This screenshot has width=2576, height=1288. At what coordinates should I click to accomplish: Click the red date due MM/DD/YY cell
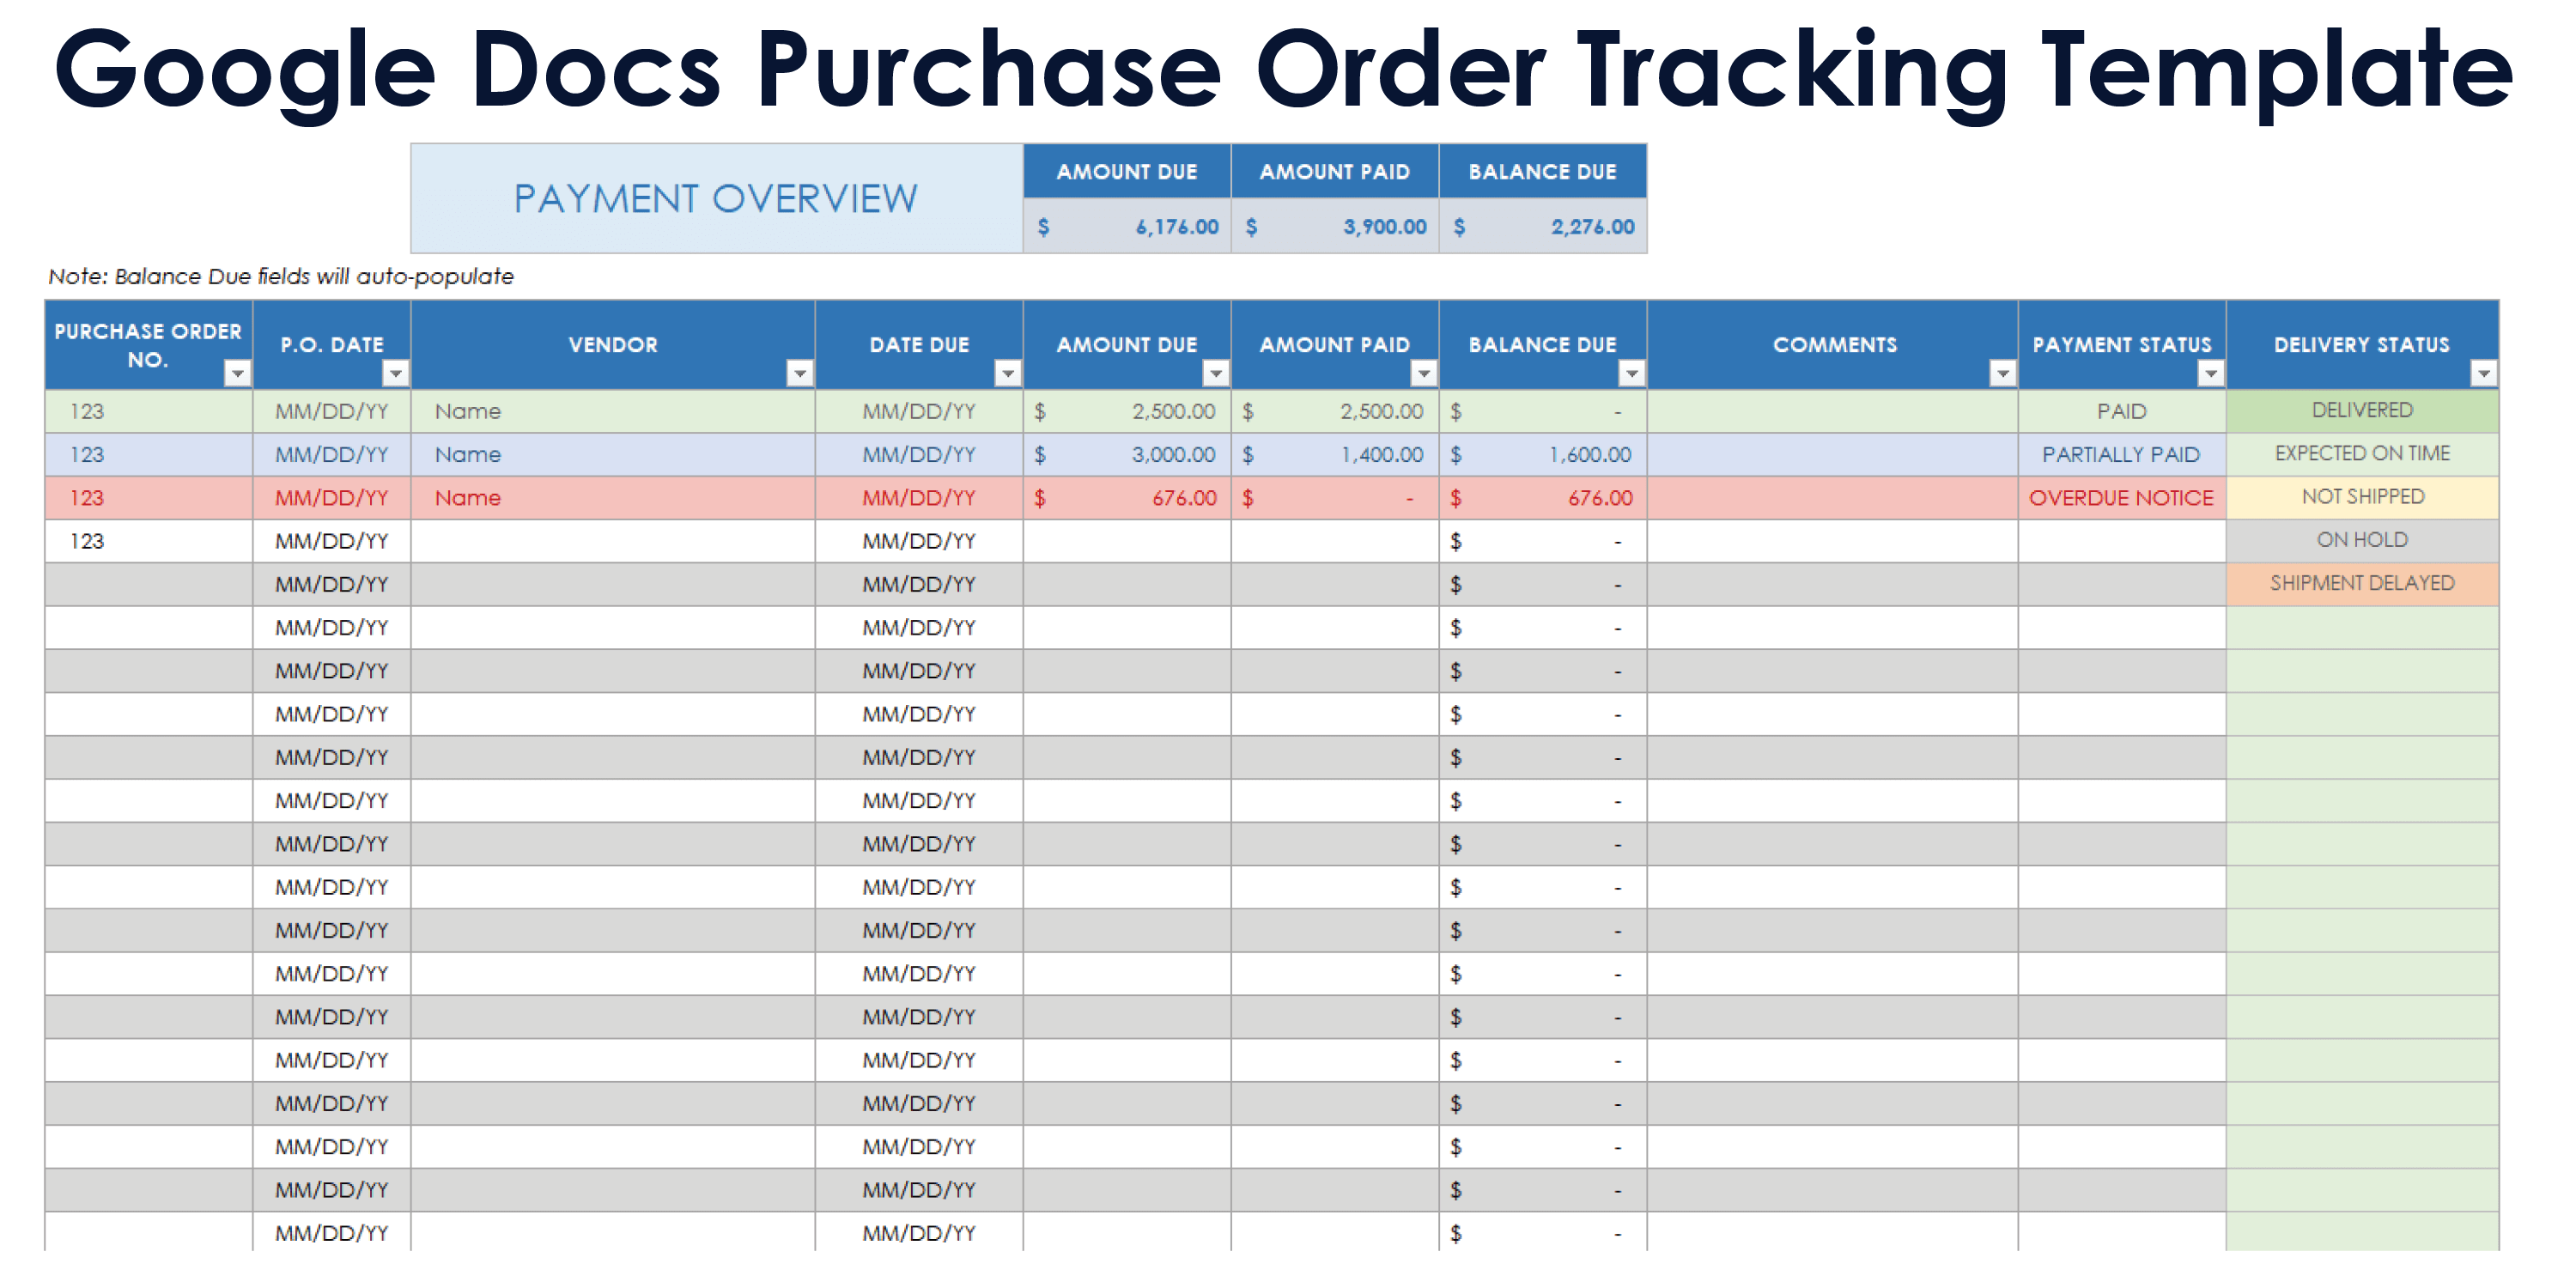pos(919,497)
